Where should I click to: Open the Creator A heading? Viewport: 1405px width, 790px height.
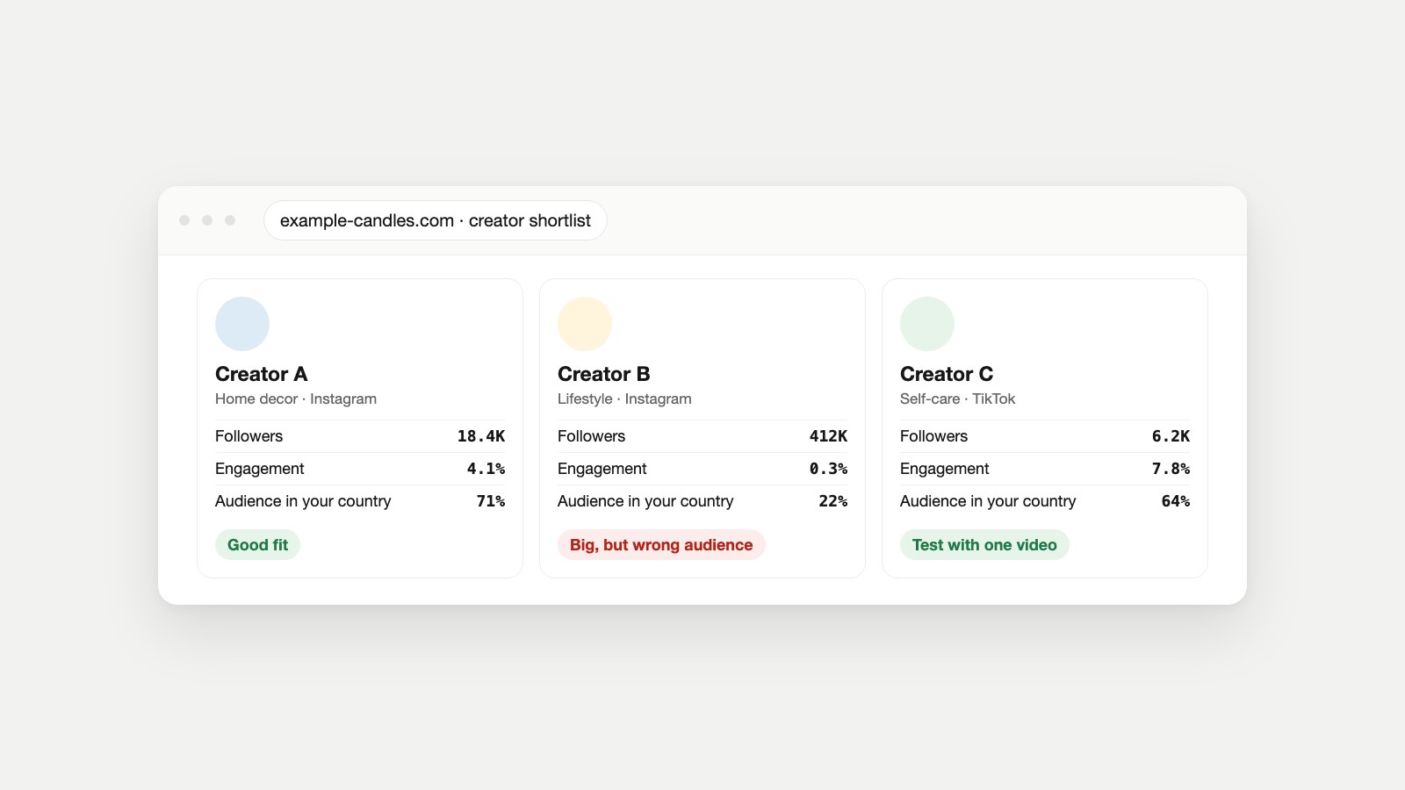click(262, 374)
